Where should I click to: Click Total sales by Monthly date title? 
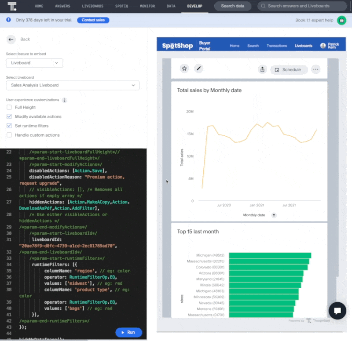[x=209, y=91]
